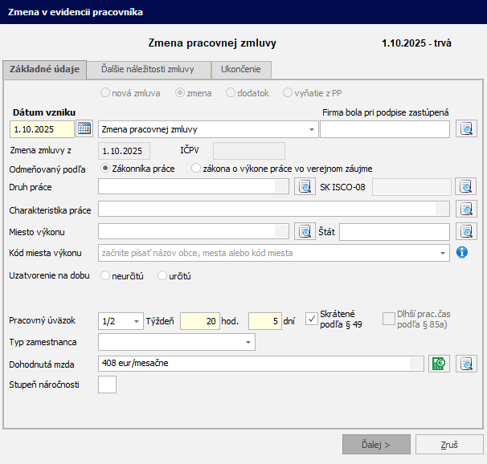Open the Pracovný úväzok 1/2 dropdown

pyautogui.click(x=136, y=321)
